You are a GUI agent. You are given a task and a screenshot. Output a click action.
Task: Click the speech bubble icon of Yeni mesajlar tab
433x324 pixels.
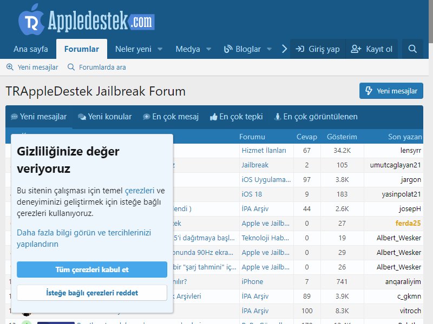14,117
